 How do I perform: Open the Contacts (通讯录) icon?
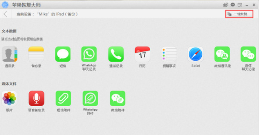tap(9, 54)
